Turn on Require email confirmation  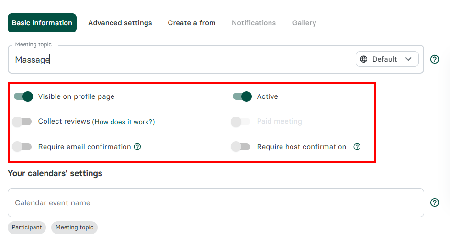[x=22, y=147]
